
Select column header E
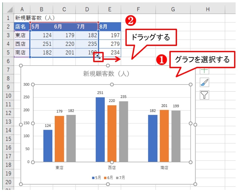point(109,9)
